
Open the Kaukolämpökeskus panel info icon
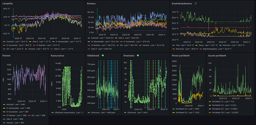[x=196, y=3]
